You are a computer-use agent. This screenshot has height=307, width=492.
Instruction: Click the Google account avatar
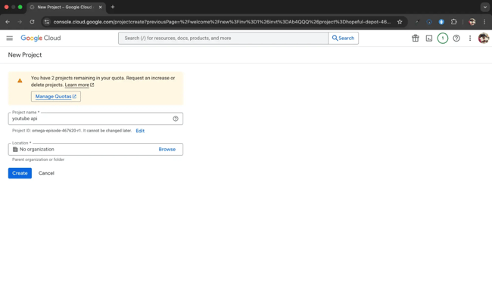coord(483,38)
